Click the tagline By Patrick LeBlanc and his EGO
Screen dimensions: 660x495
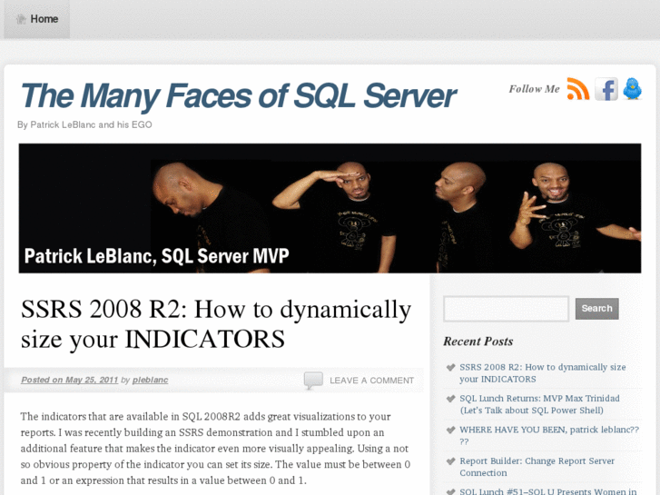(x=84, y=124)
